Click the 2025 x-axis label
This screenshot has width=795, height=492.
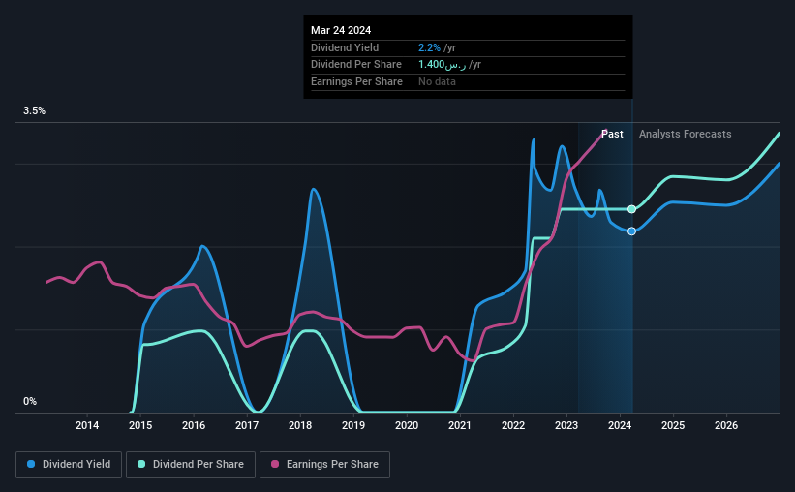click(673, 425)
